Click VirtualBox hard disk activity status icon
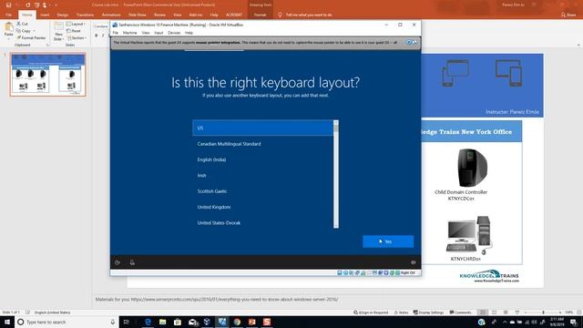The height and width of the screenshot is (328, 583). 340,272
